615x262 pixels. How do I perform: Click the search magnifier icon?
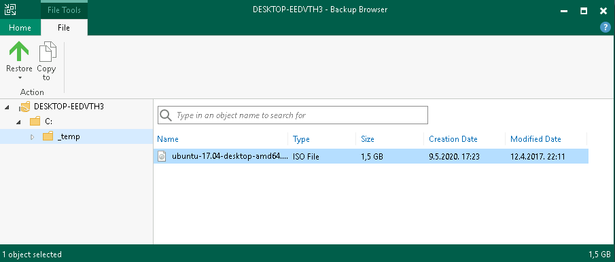pyautogui.click(x=166, y=115)
